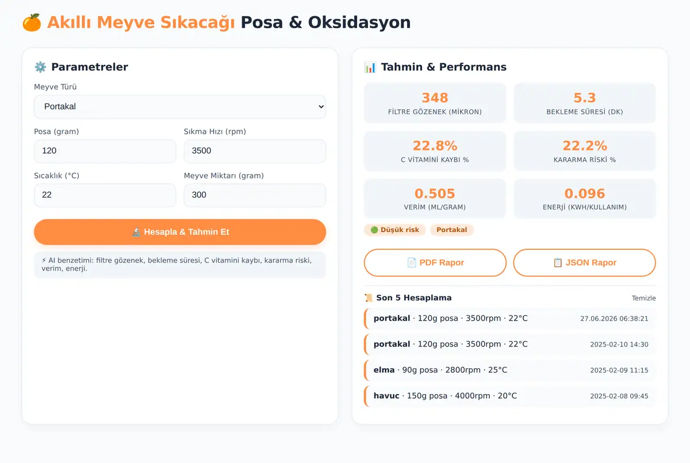Export the JSON Rapor
The height and width of the screenshot is (463, 690).
tap(584, 263)
